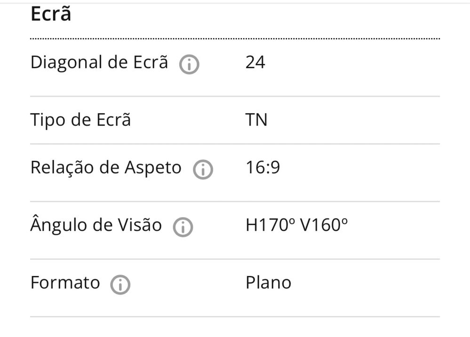470x337 pixels.
Task: Click empty area right of 24 value
Action: [x=353, y=63]
